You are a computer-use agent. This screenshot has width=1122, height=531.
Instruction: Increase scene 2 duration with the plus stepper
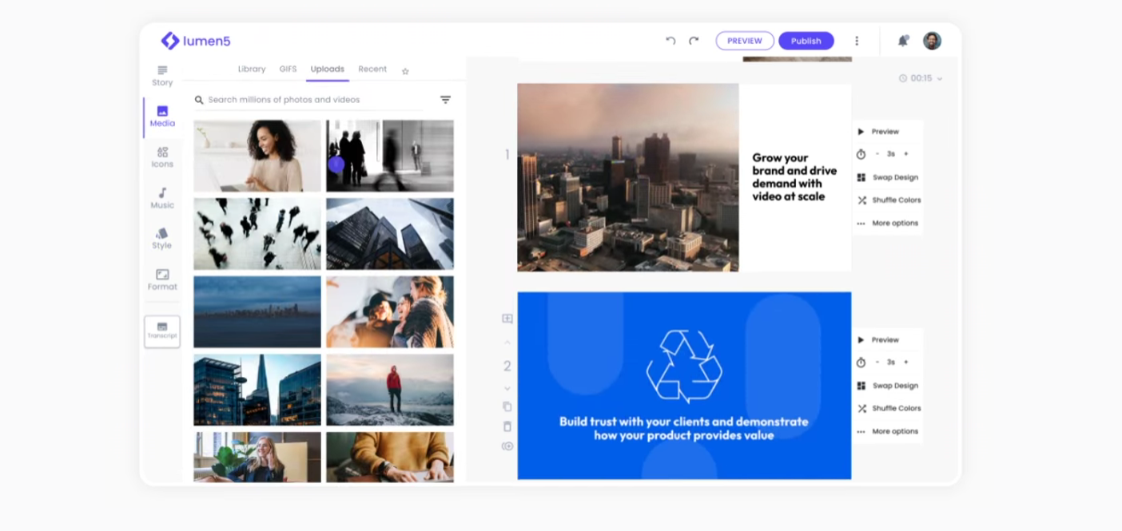tap(906, 362)
